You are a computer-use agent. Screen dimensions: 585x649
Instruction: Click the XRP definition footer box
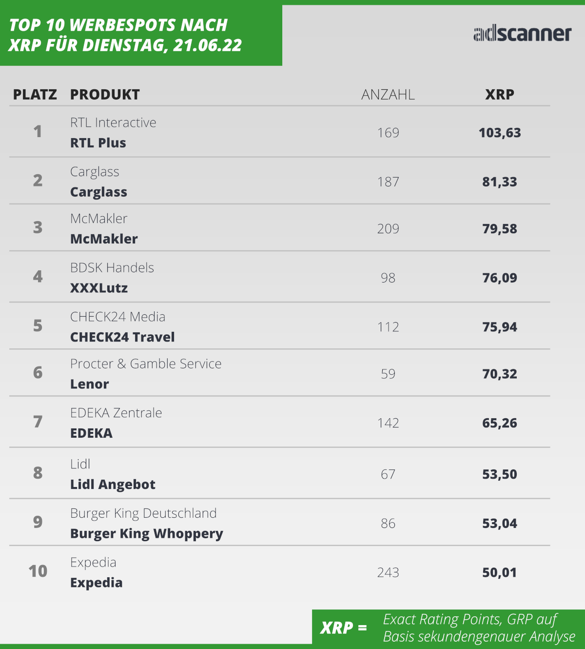tap(448, 628)
